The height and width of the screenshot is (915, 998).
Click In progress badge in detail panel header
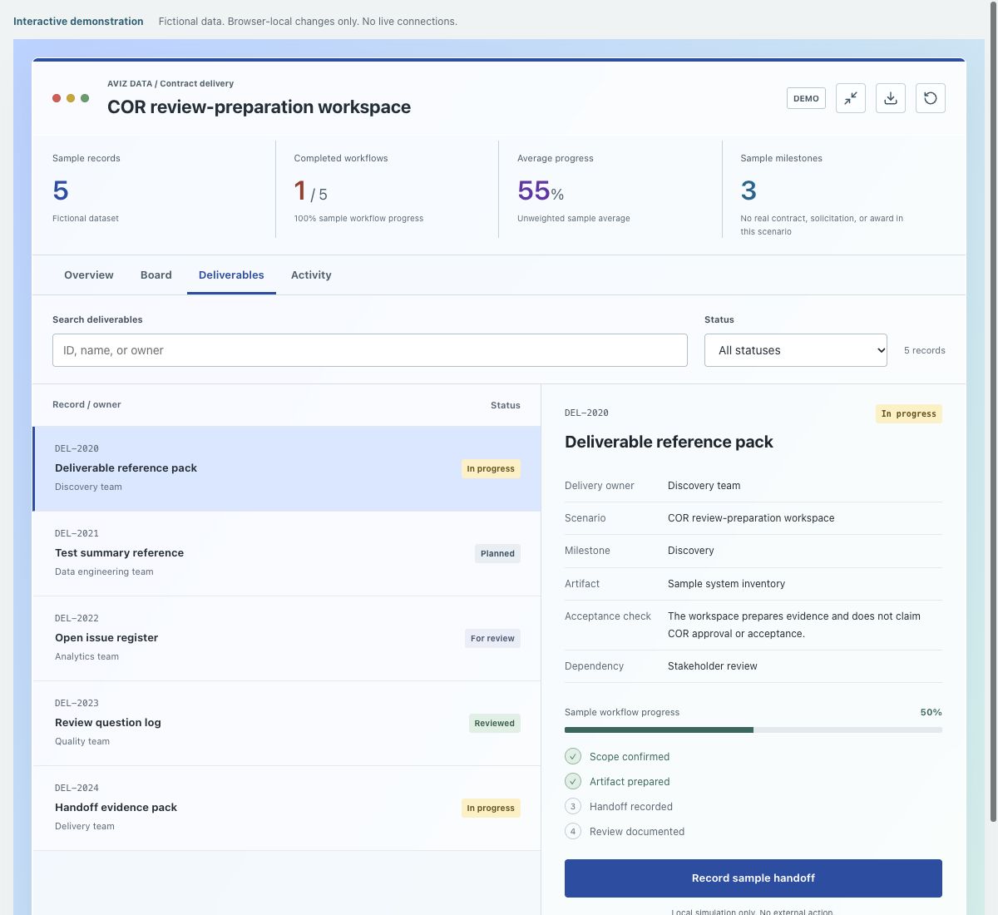[909, 413]
